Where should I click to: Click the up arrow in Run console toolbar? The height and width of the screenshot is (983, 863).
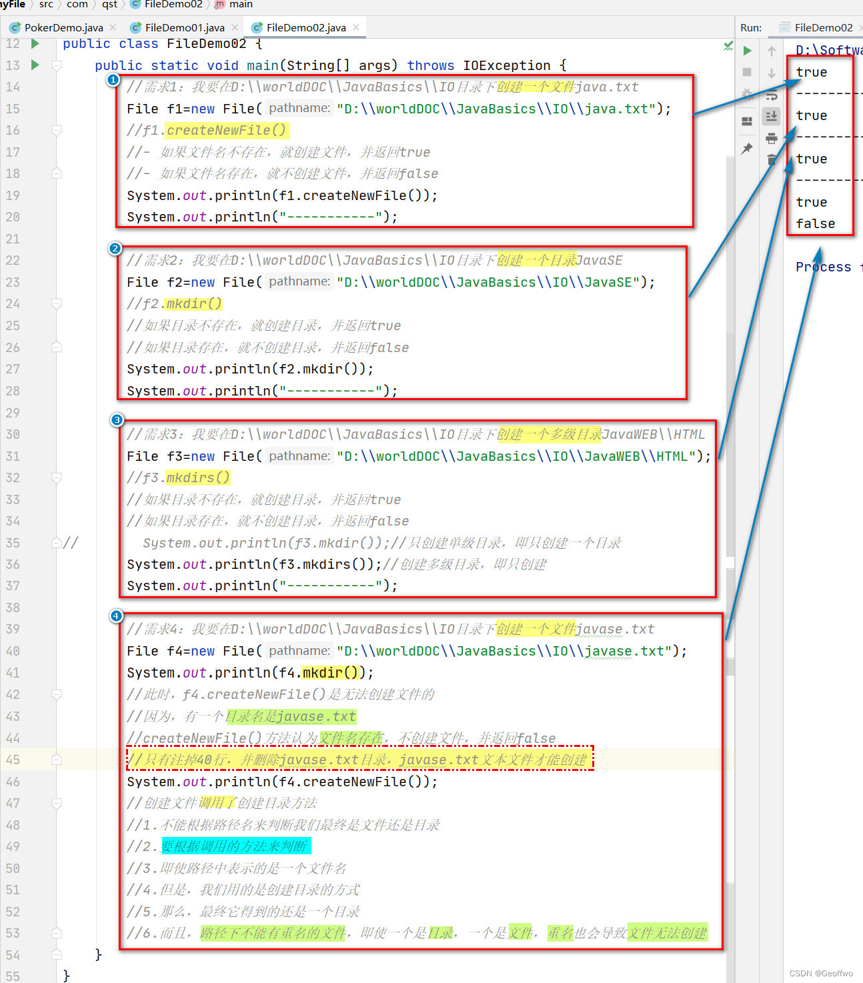(x=772, y=51)
